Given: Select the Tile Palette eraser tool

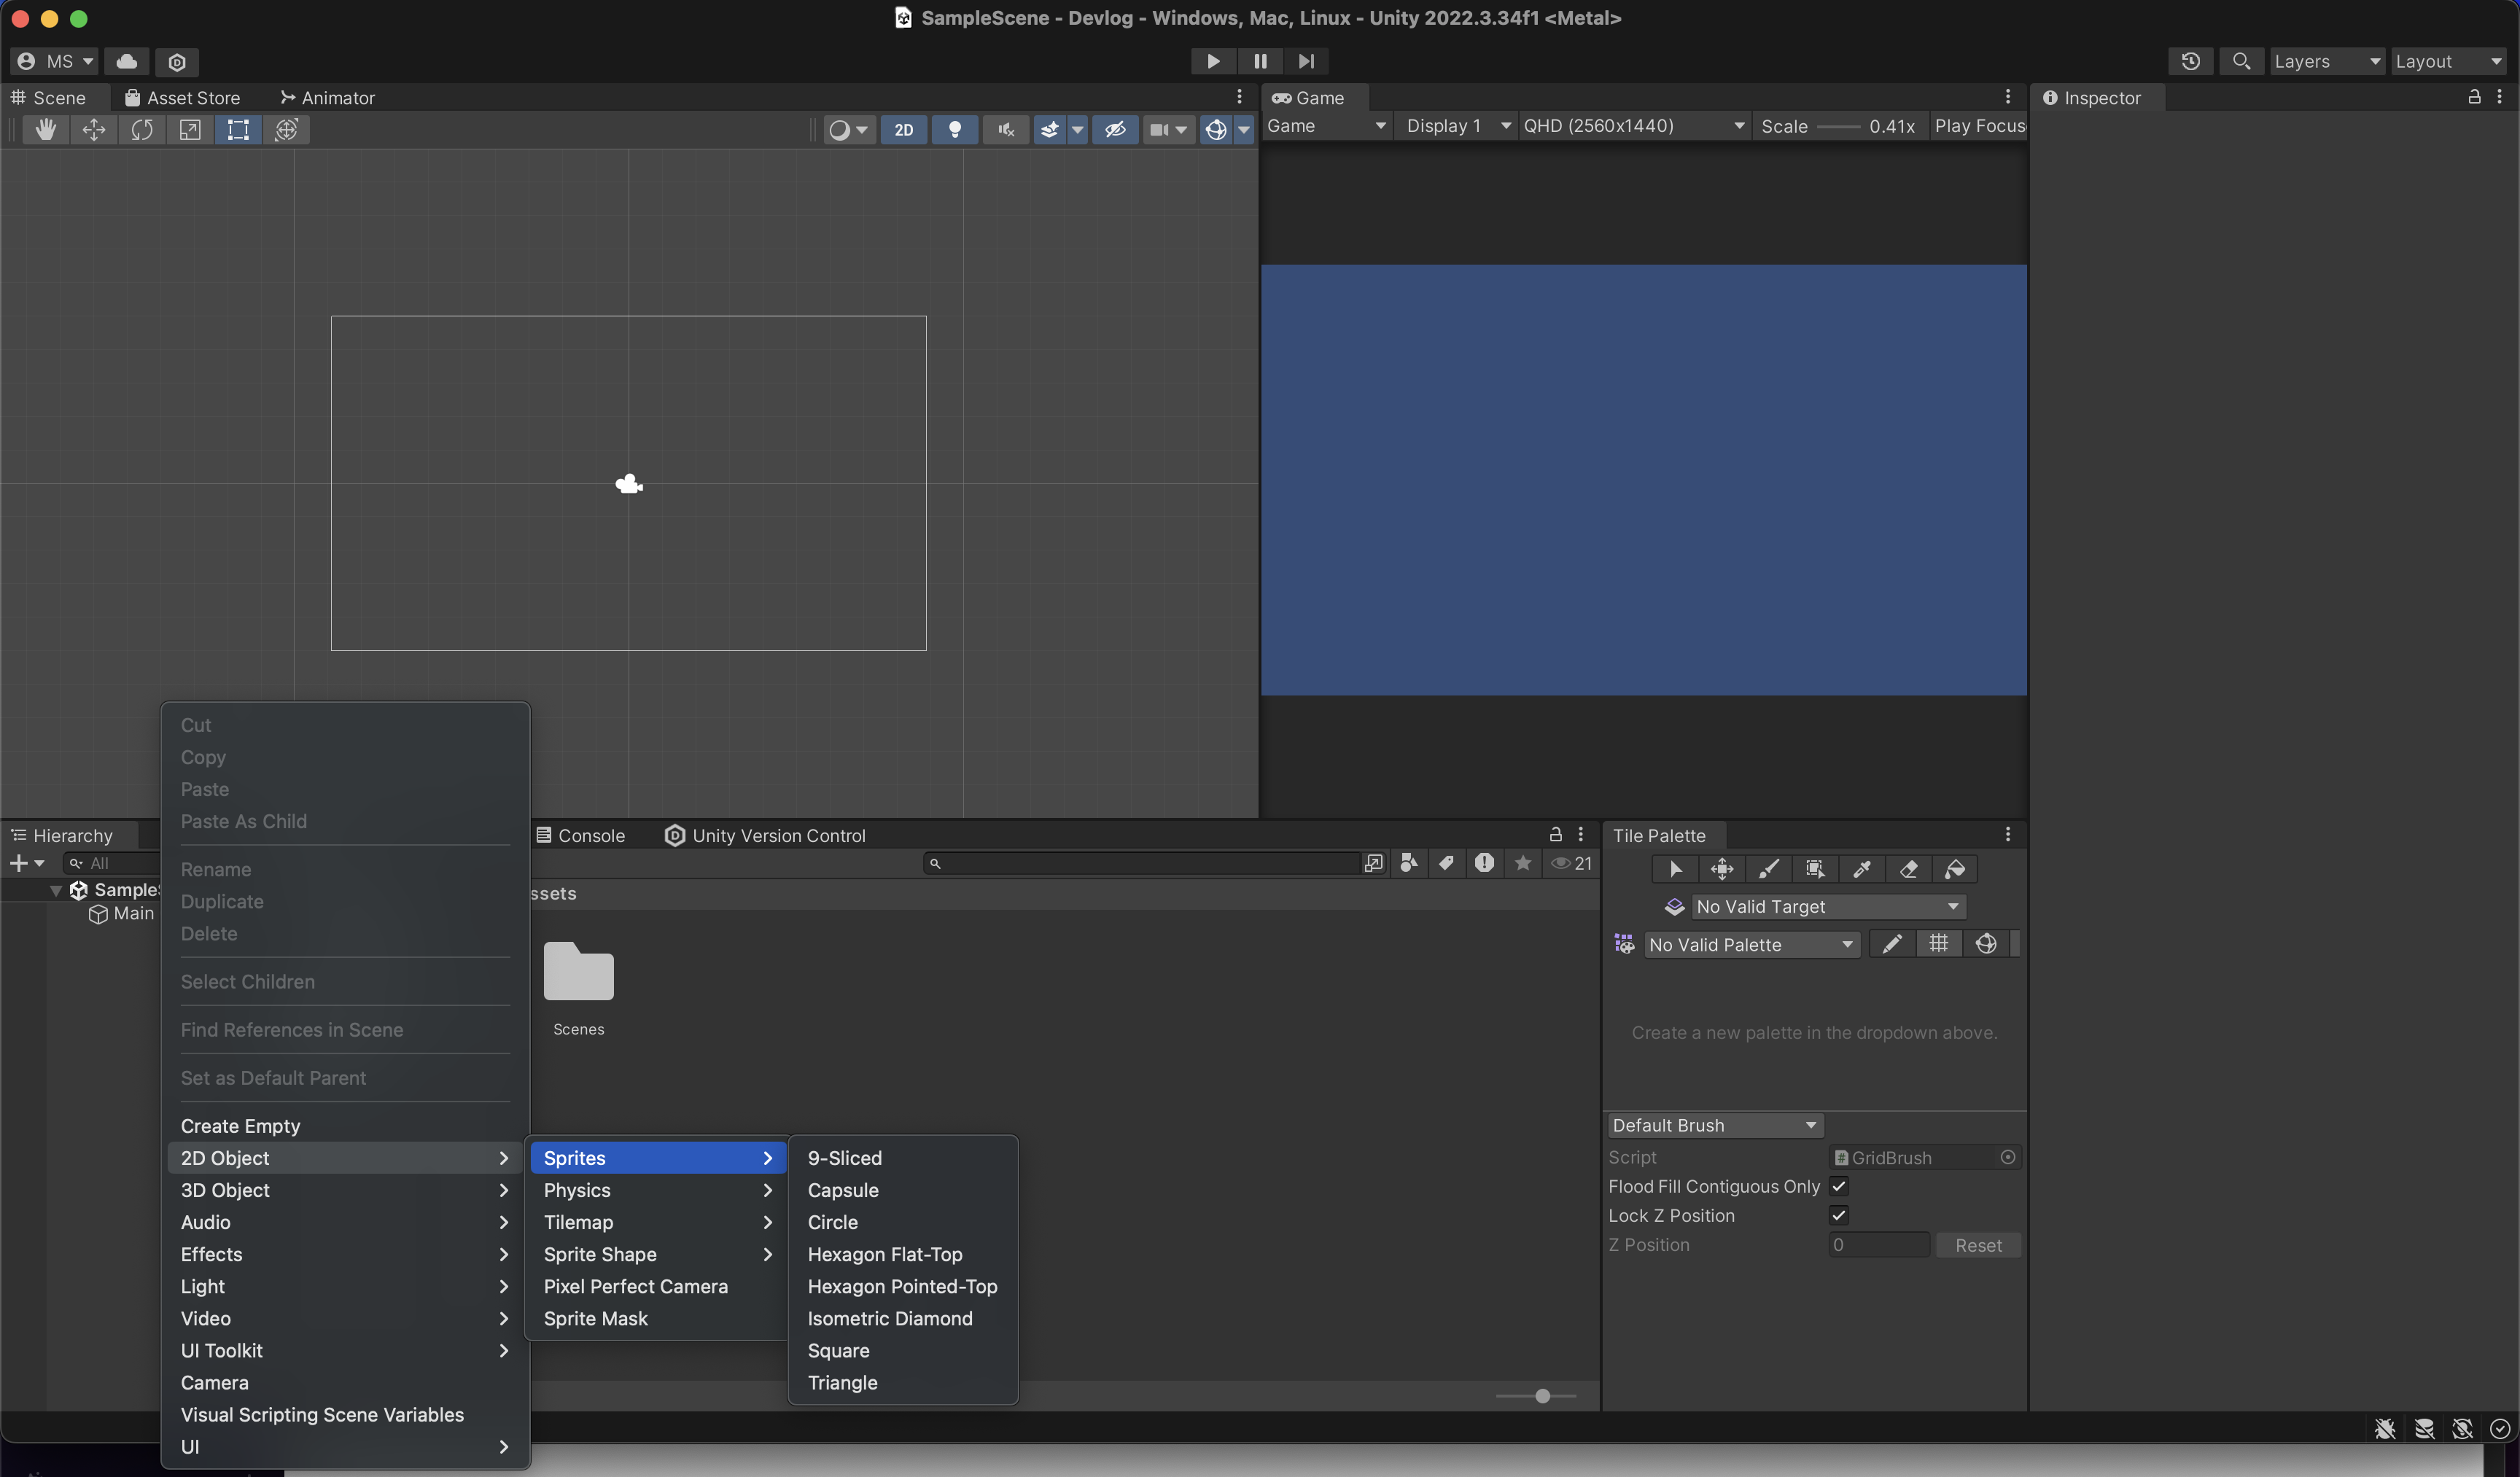Looking at the screenshot, I should [1908, 869].
